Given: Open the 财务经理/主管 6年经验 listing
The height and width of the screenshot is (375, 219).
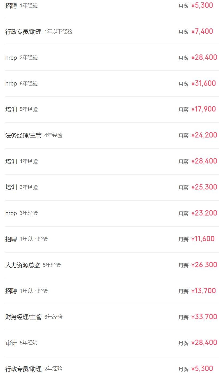Looking at the screenshot, I should coord(24,317).
